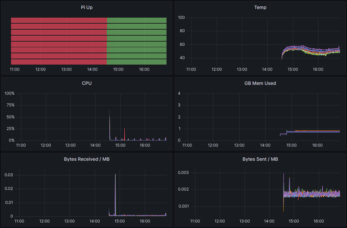Click the 16:00 label under Pi Up panel
Image resolution: width=347 pixels, height=228 pixels.
[144, 70]
